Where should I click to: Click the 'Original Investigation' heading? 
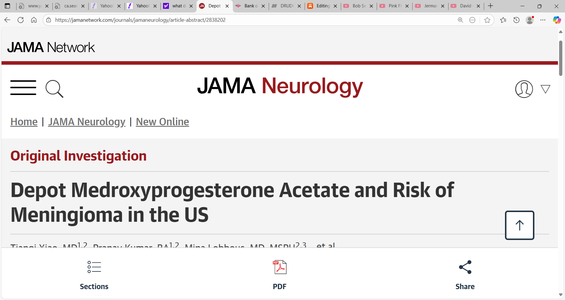point(79,156)
